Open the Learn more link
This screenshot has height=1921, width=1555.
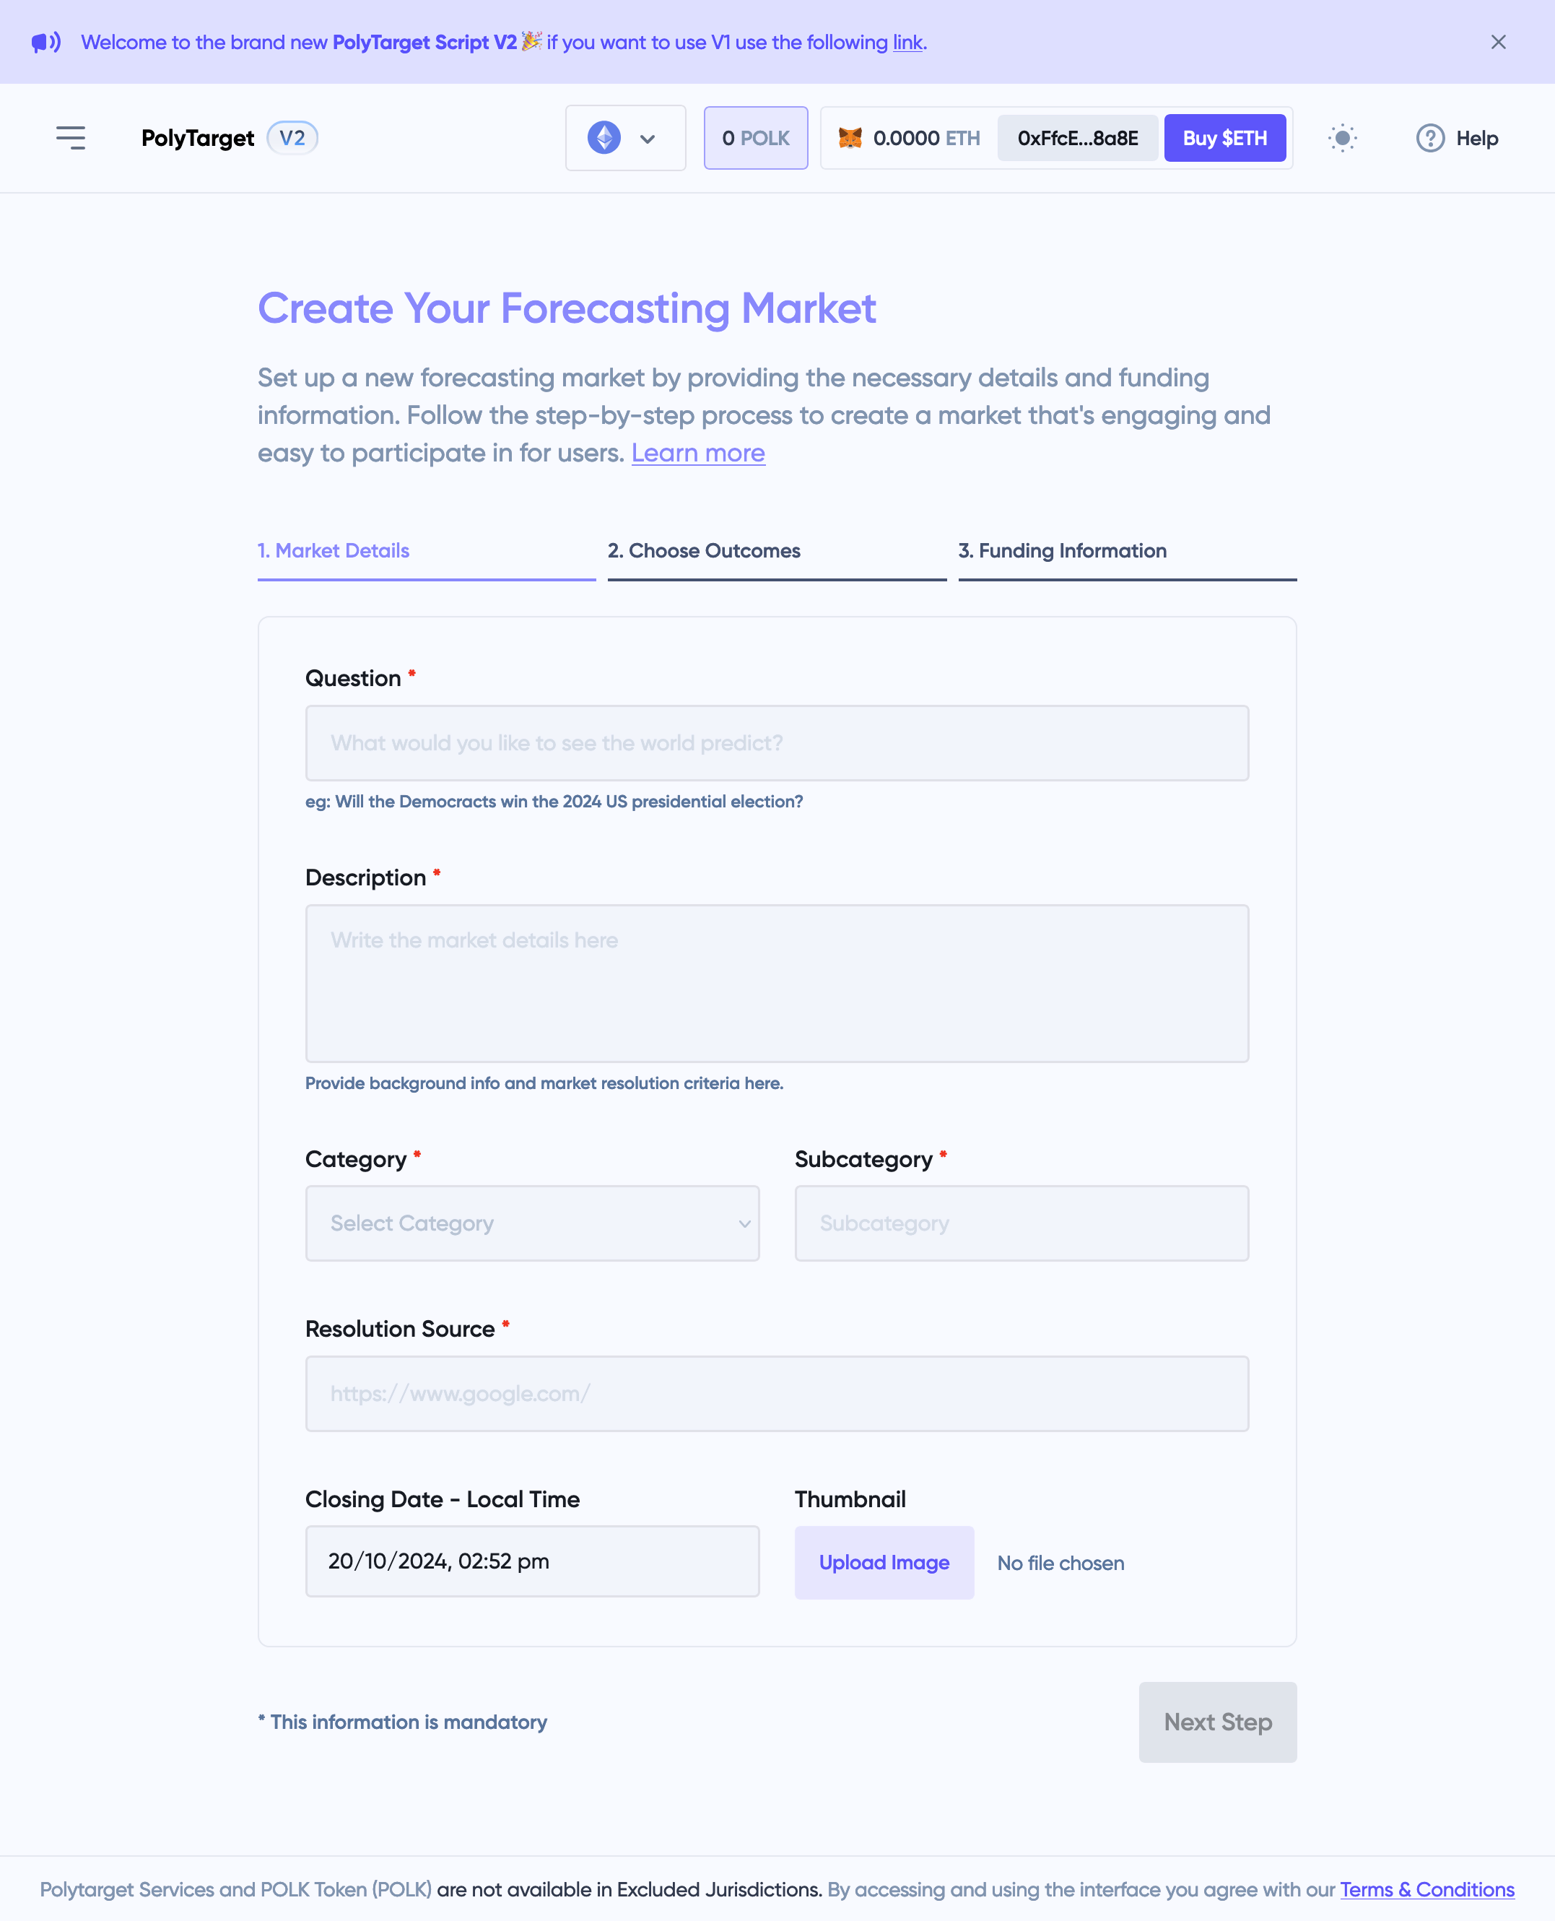[x=698, y=454]
